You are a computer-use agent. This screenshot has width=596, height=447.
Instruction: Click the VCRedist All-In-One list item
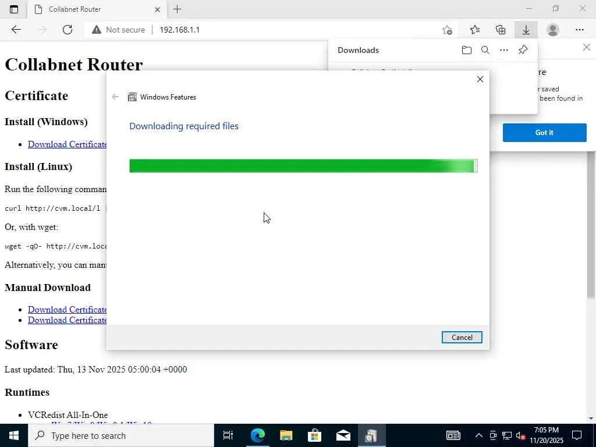click(68, 415)
